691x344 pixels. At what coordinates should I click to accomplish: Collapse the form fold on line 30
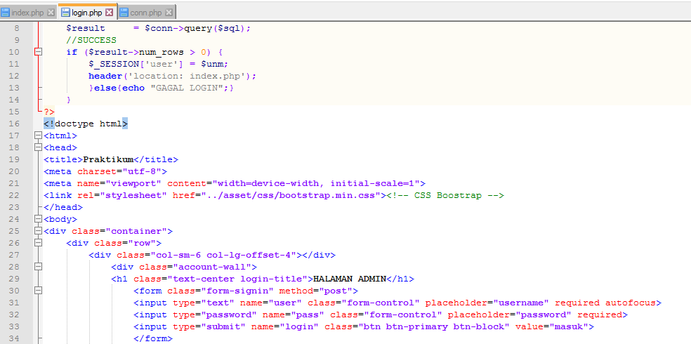click(39, 290)
